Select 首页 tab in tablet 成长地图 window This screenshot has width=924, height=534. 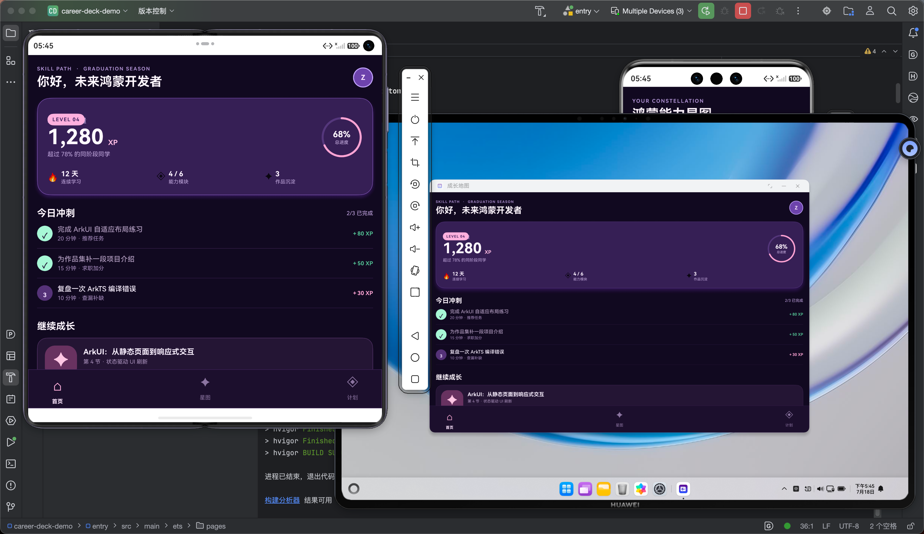[450, 421]
